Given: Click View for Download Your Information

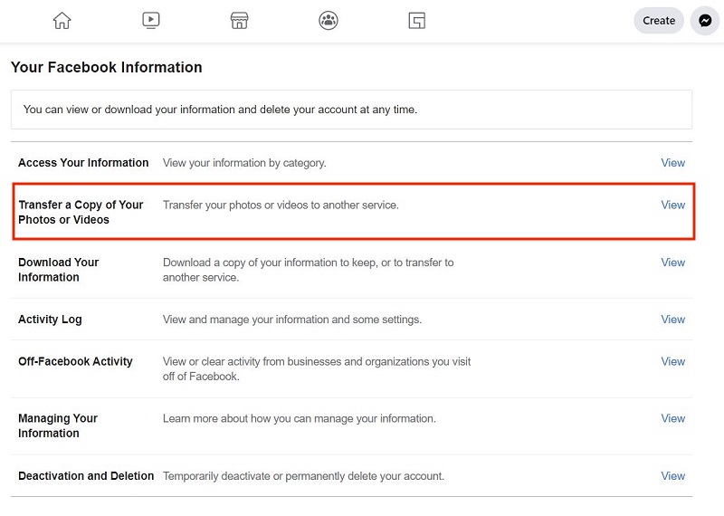Looking at the screenshot, I should (x=672, y=263).
